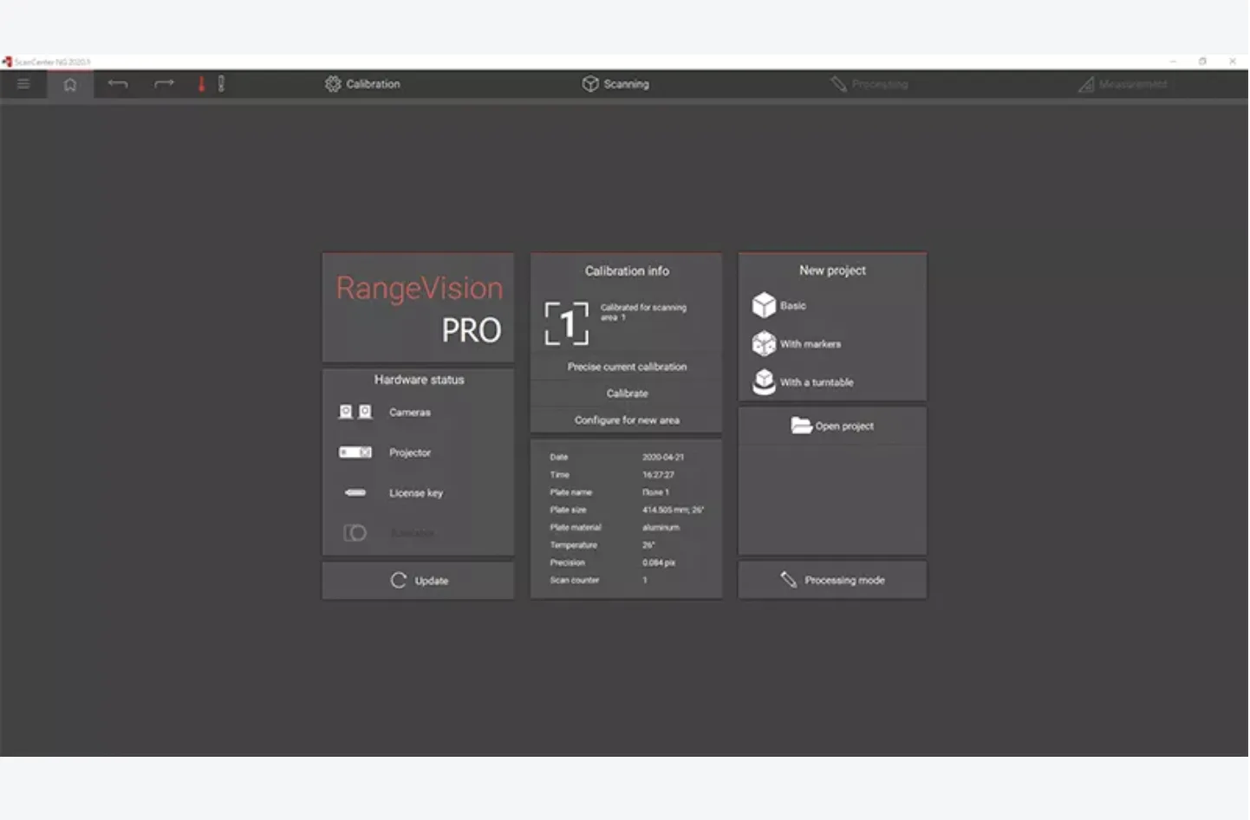Click the scanning area 1 bracket icon
Viewport: 1250px width, 820px height.
pos(567,323)
